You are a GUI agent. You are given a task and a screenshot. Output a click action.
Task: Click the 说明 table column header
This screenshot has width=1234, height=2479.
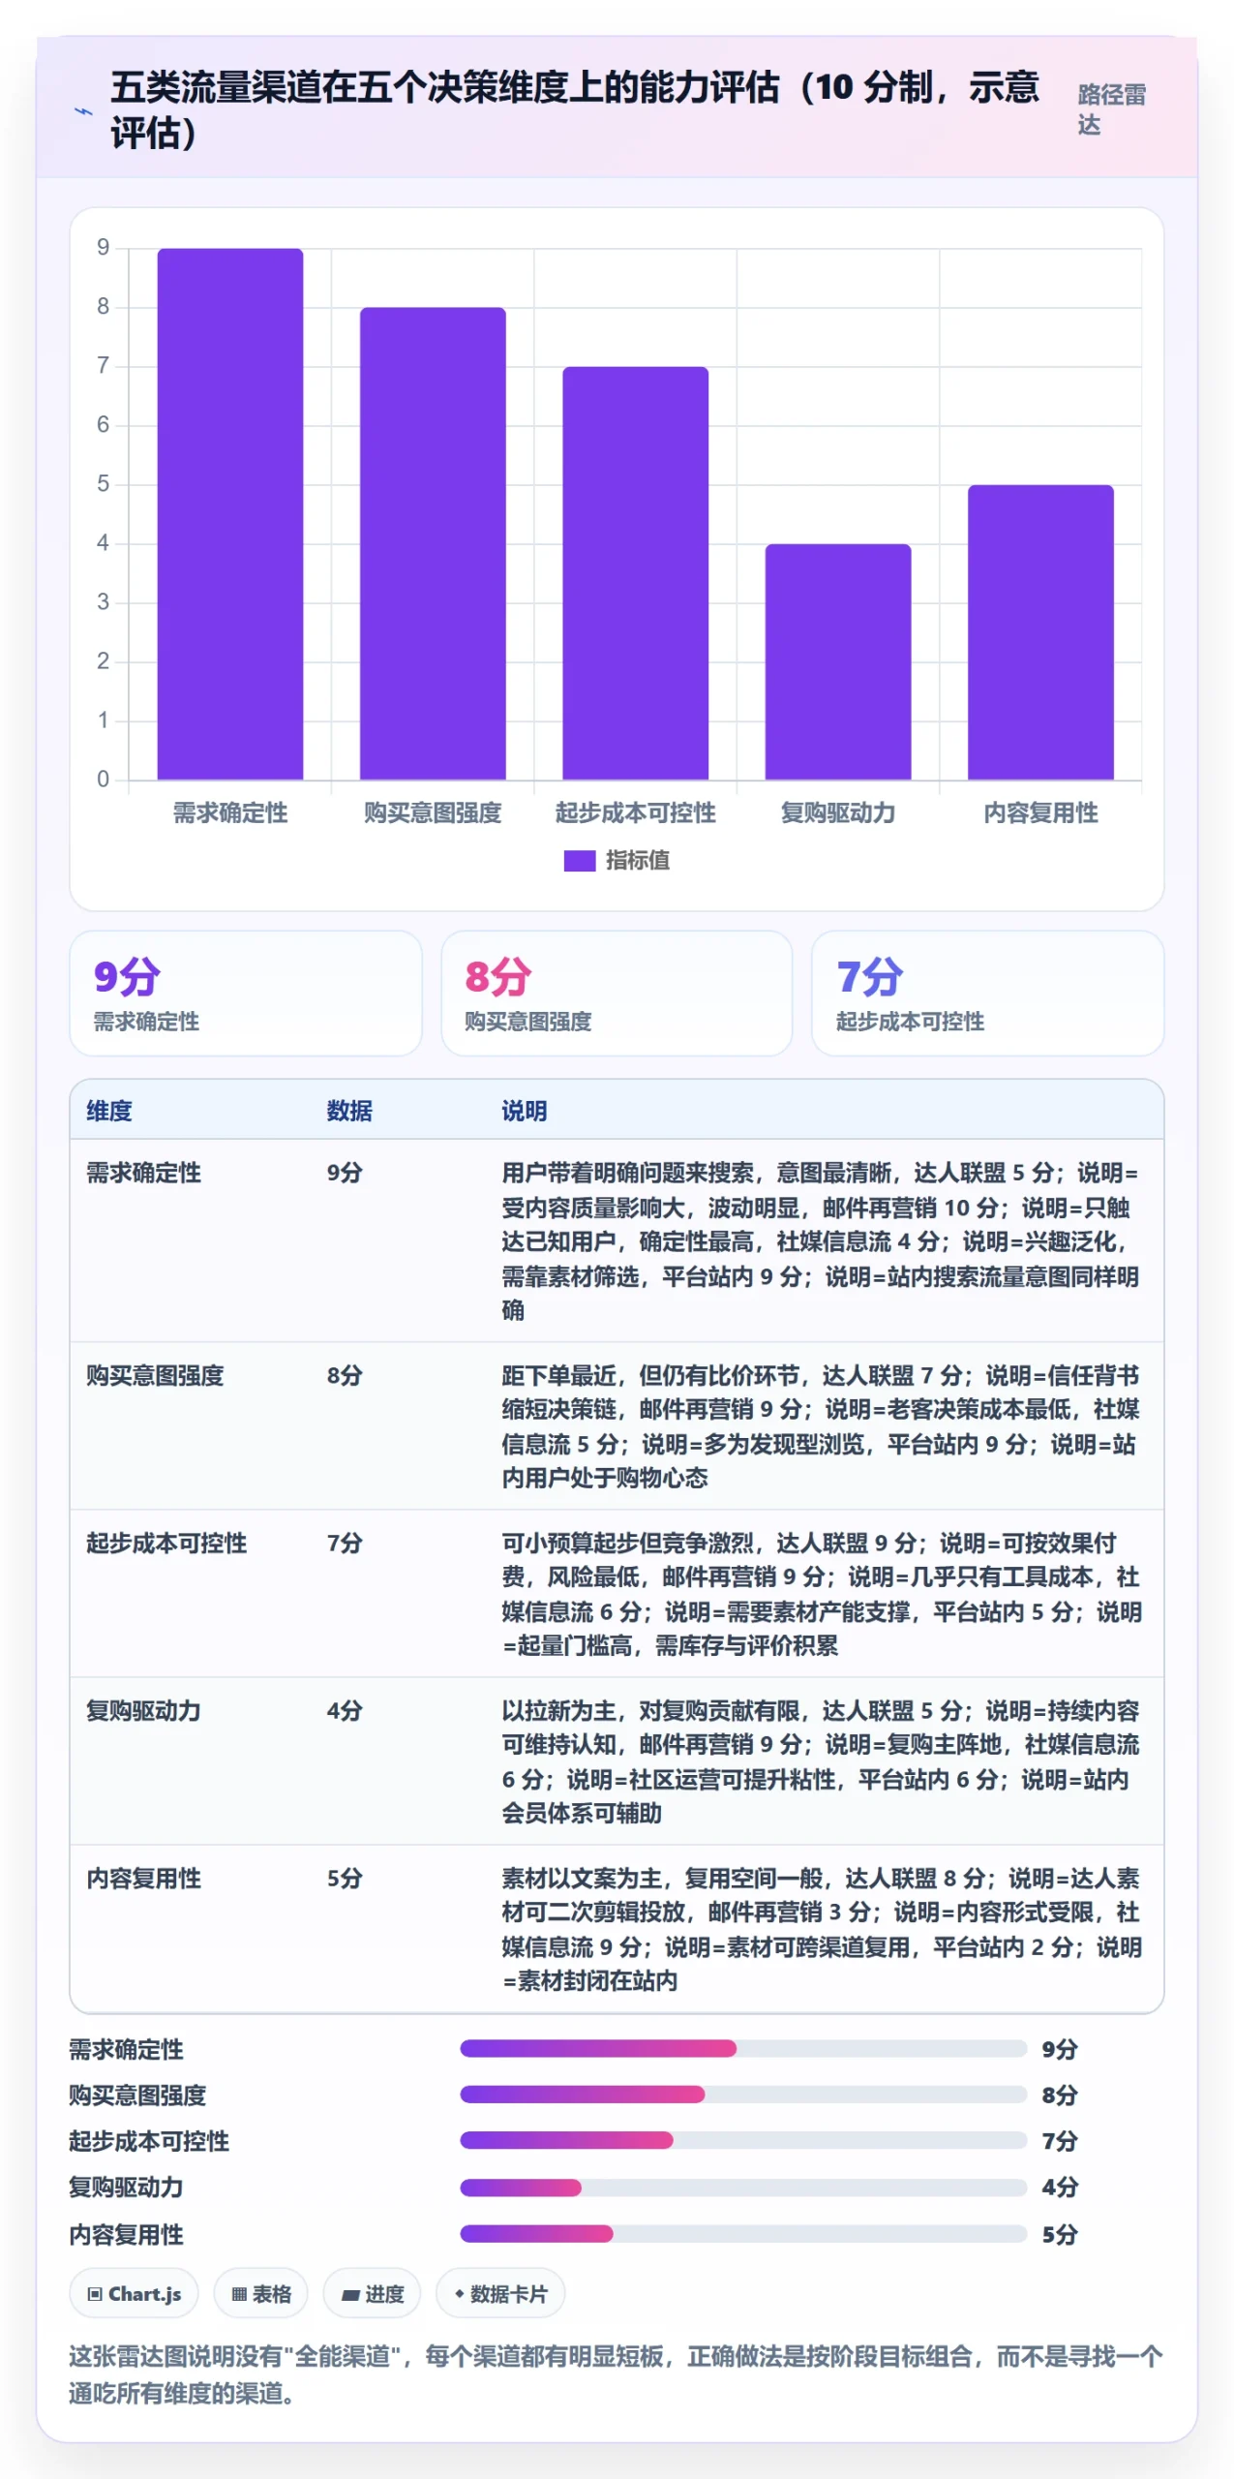click(x=524, y=1111)
